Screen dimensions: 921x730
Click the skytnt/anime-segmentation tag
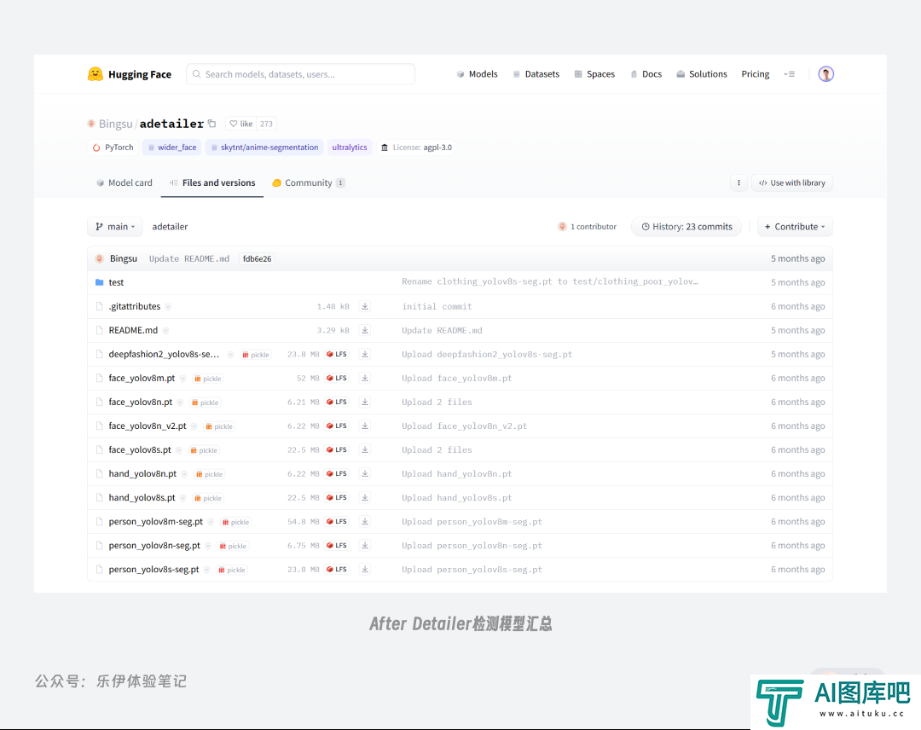[x=264, y=148]
